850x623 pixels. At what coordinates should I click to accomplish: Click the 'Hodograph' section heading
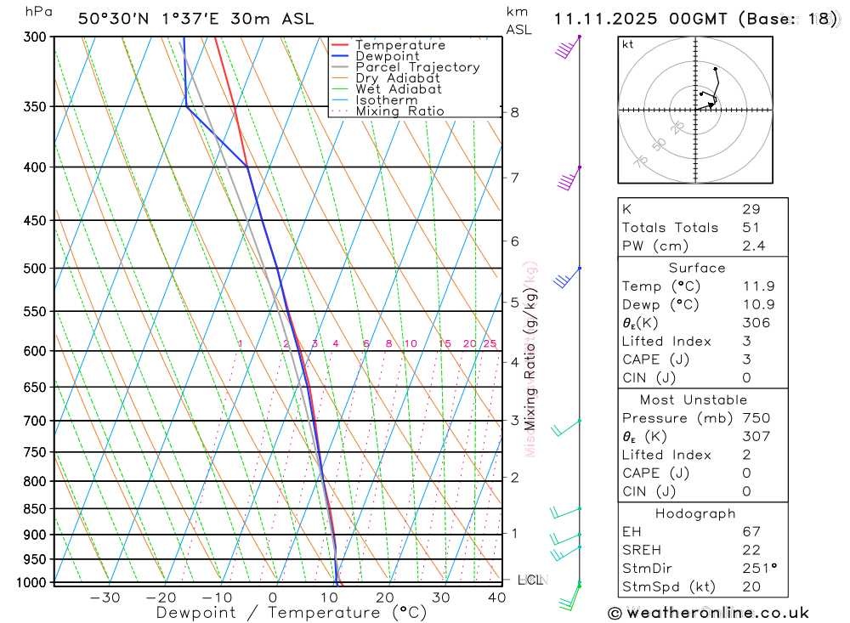click(695, 514)
